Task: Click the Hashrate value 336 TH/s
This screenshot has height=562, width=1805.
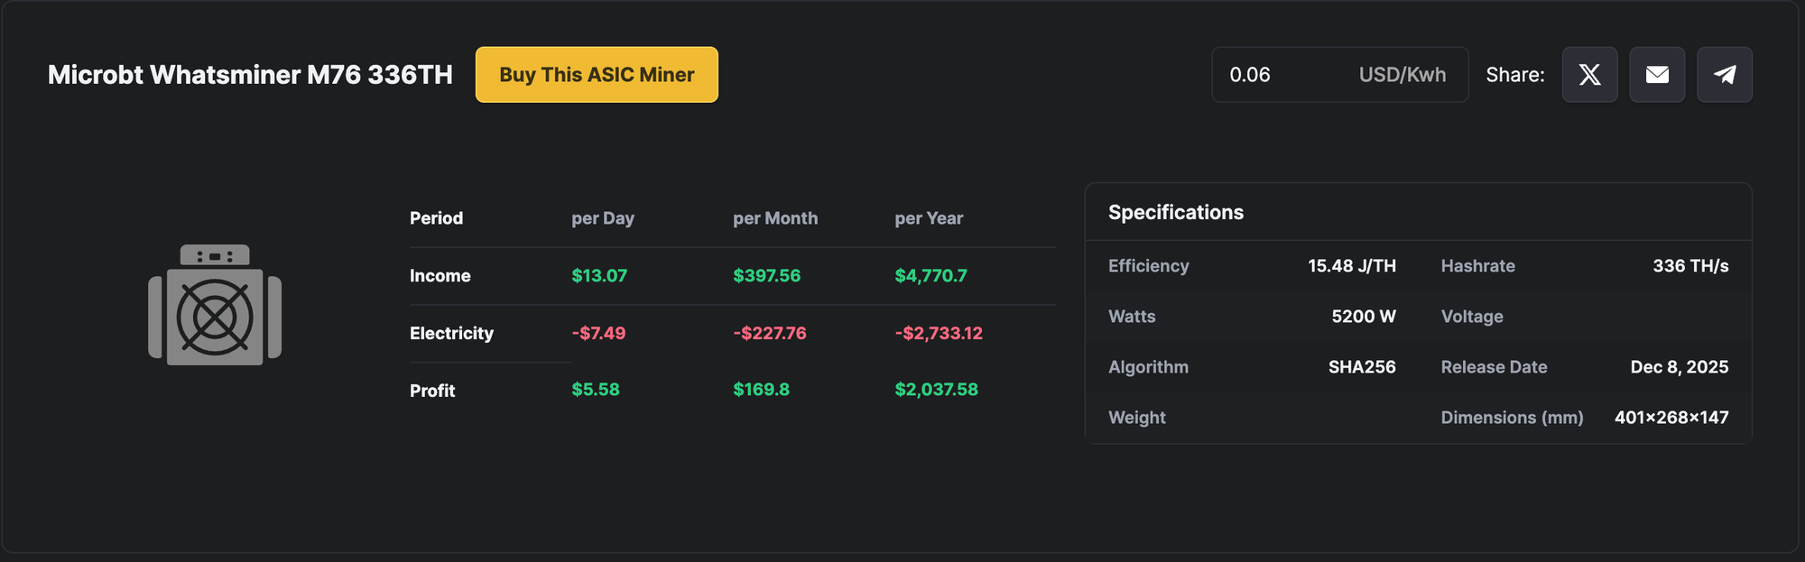Action: (1689, 266)
